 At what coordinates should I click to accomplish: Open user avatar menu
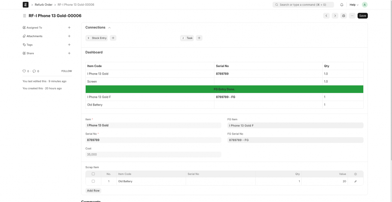(364, 5)
